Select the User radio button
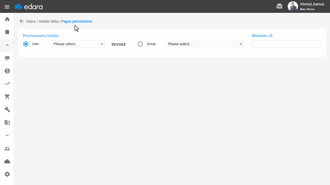 26,44
